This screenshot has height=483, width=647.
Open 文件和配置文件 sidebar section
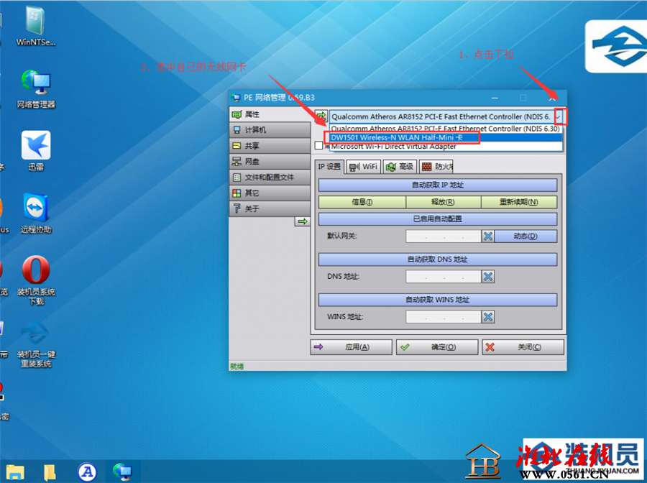(270, 177)
